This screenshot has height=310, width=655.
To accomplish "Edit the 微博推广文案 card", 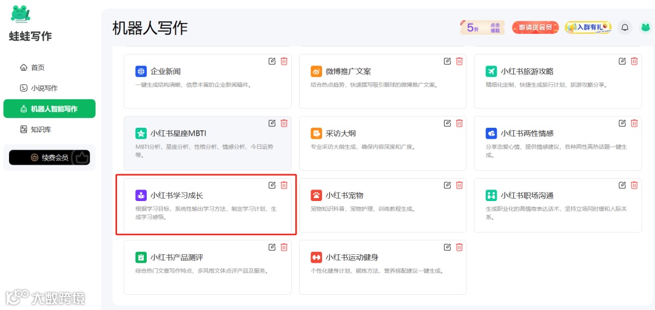I will tap(447, 61).
